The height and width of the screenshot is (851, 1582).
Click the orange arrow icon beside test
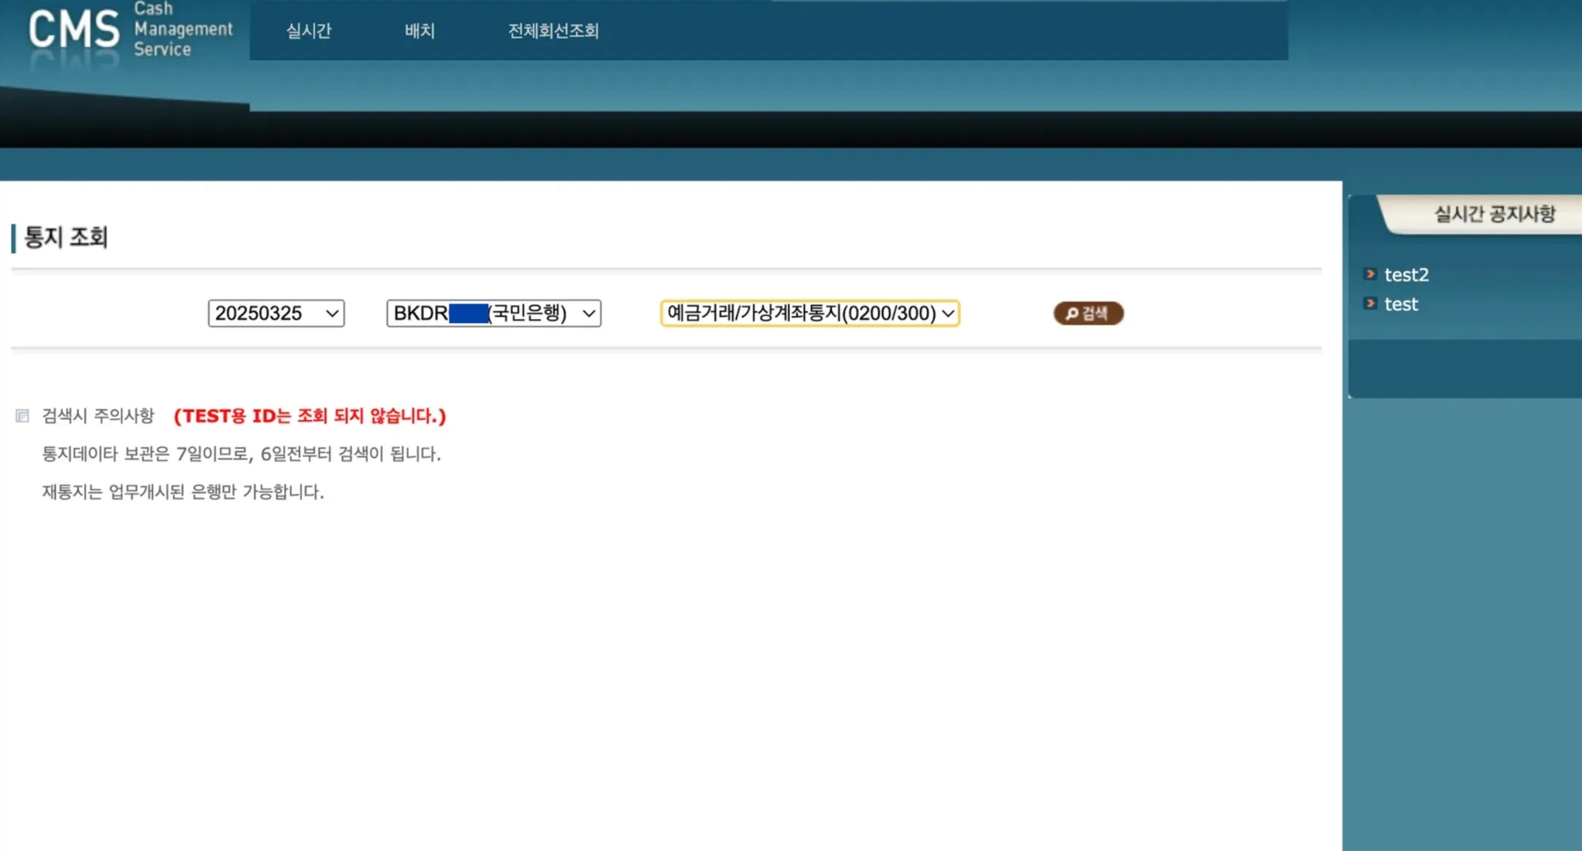click(x=1370, y=303)
